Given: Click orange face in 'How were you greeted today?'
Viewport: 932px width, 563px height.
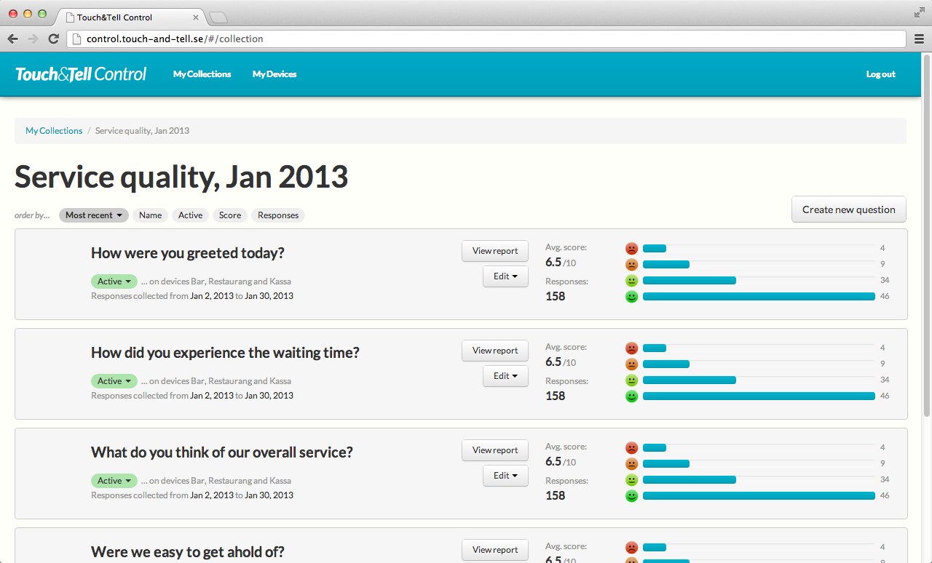Looking at the screenshot, I should (631, 264).
